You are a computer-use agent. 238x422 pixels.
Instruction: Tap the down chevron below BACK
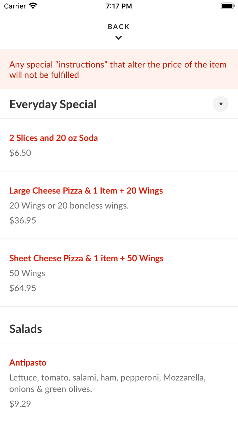coord(119,38)
